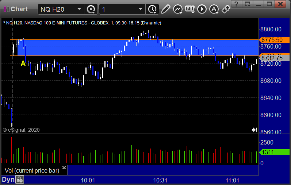The width and height of the screenshot is (291, 185).
Task: Click the GET tools icon
Action: [x=189, y=9]
